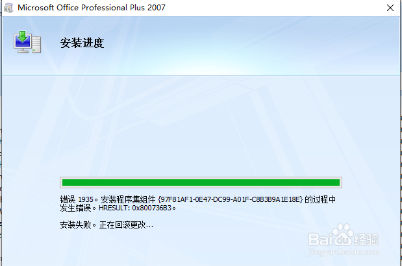Click the 安装失败。正在回滚更改 status text
Viewport: 402px width, 266px height.
107,225
